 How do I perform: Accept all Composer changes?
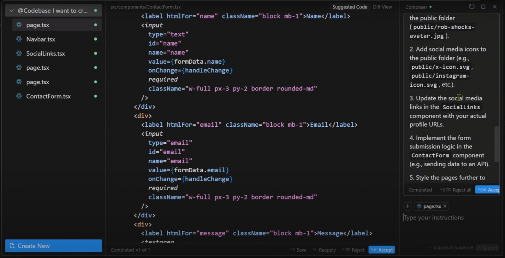point(488,190)
